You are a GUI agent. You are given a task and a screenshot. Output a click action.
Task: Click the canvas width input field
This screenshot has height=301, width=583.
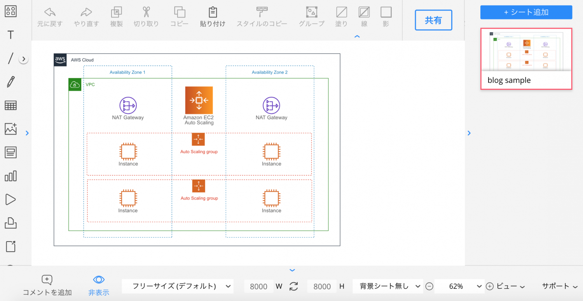pyautogui.click(x=258, y=287)
